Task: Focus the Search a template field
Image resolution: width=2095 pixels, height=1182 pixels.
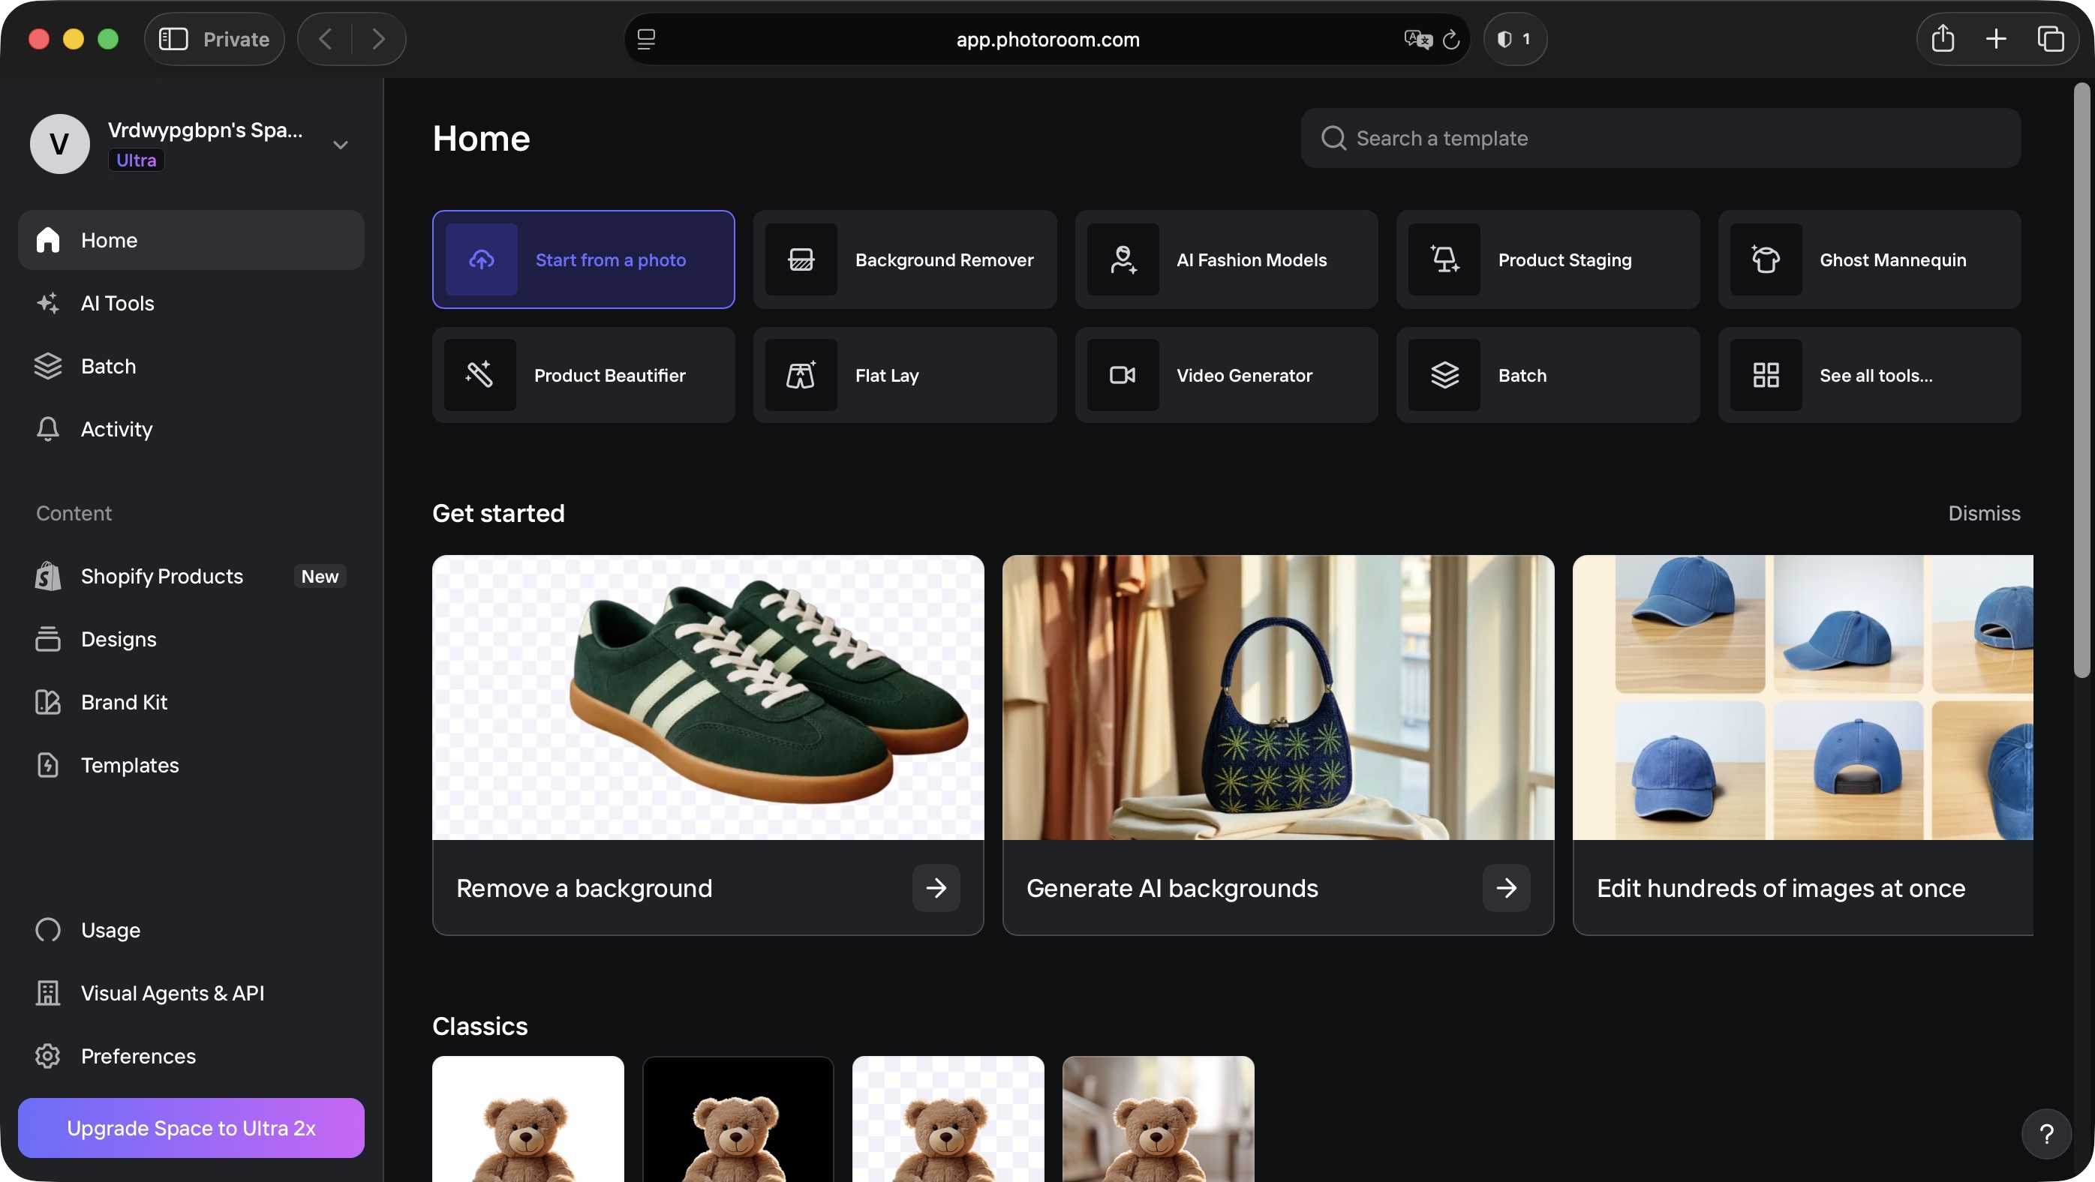Action: [1661, 138]
